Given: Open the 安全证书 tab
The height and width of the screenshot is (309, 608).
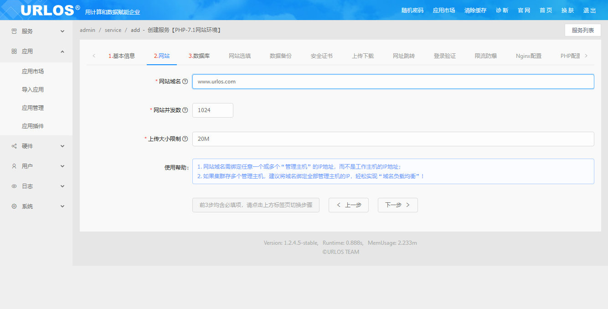Looking at the screenshot, I should [322, 56].
